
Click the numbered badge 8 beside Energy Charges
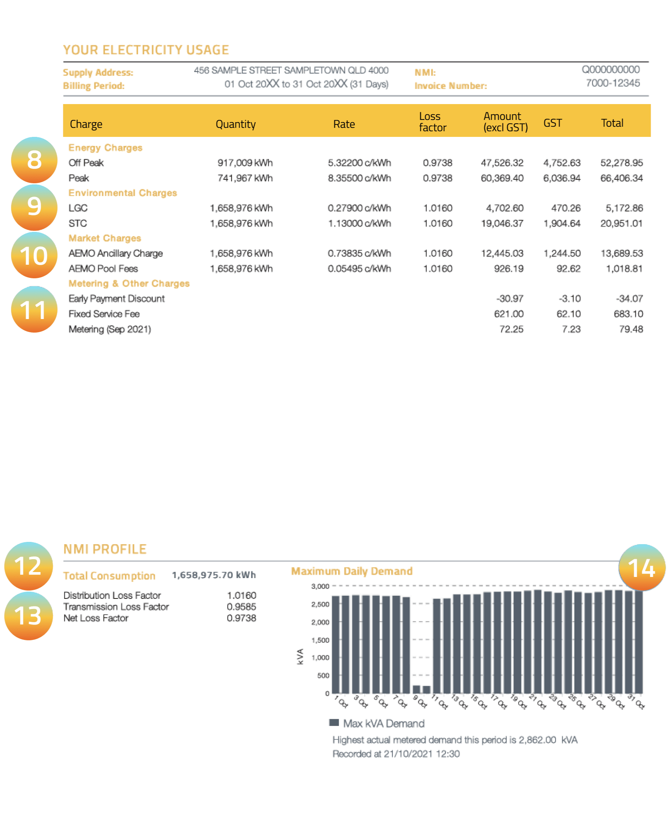click(x=34, y=160)
